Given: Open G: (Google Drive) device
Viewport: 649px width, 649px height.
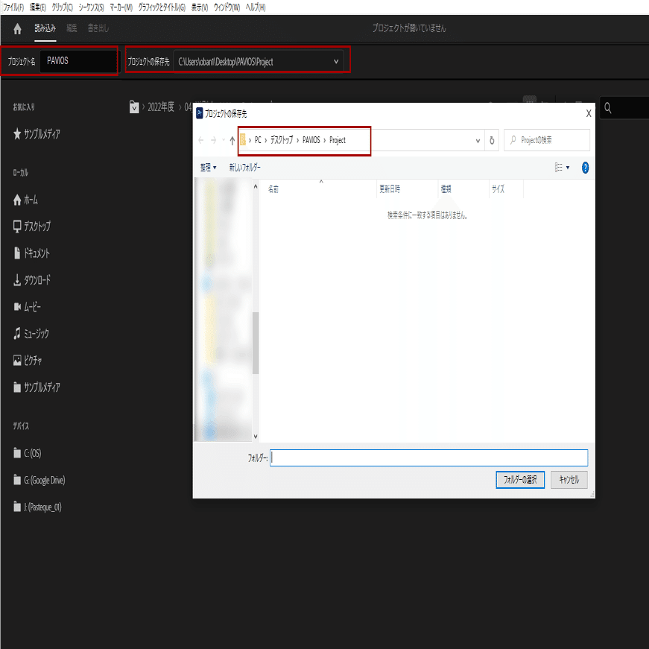Looking at the screenshot, I should click(x=39, y=480).
